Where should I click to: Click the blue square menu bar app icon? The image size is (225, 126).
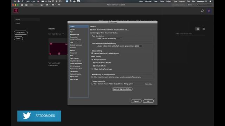[x=67, y=1]
